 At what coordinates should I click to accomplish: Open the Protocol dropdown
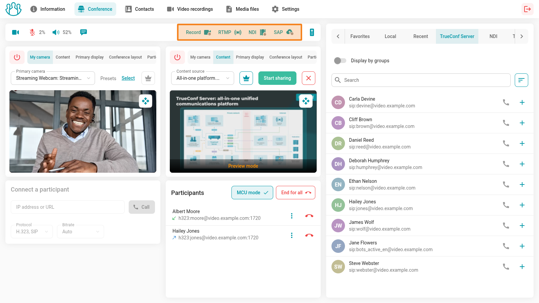pyautogui.click(x=32, y=232)
